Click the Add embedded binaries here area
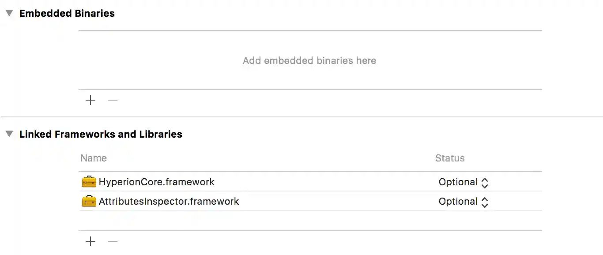 pos(309,60)
